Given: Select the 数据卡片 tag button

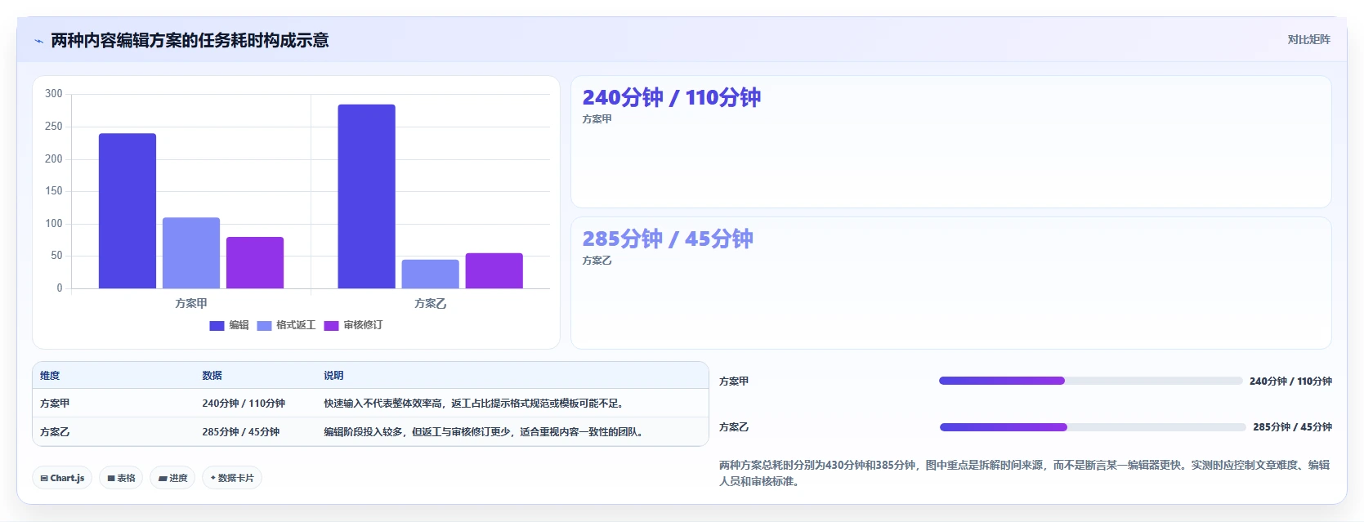Looking at the screenshot, I should (232, 478).
